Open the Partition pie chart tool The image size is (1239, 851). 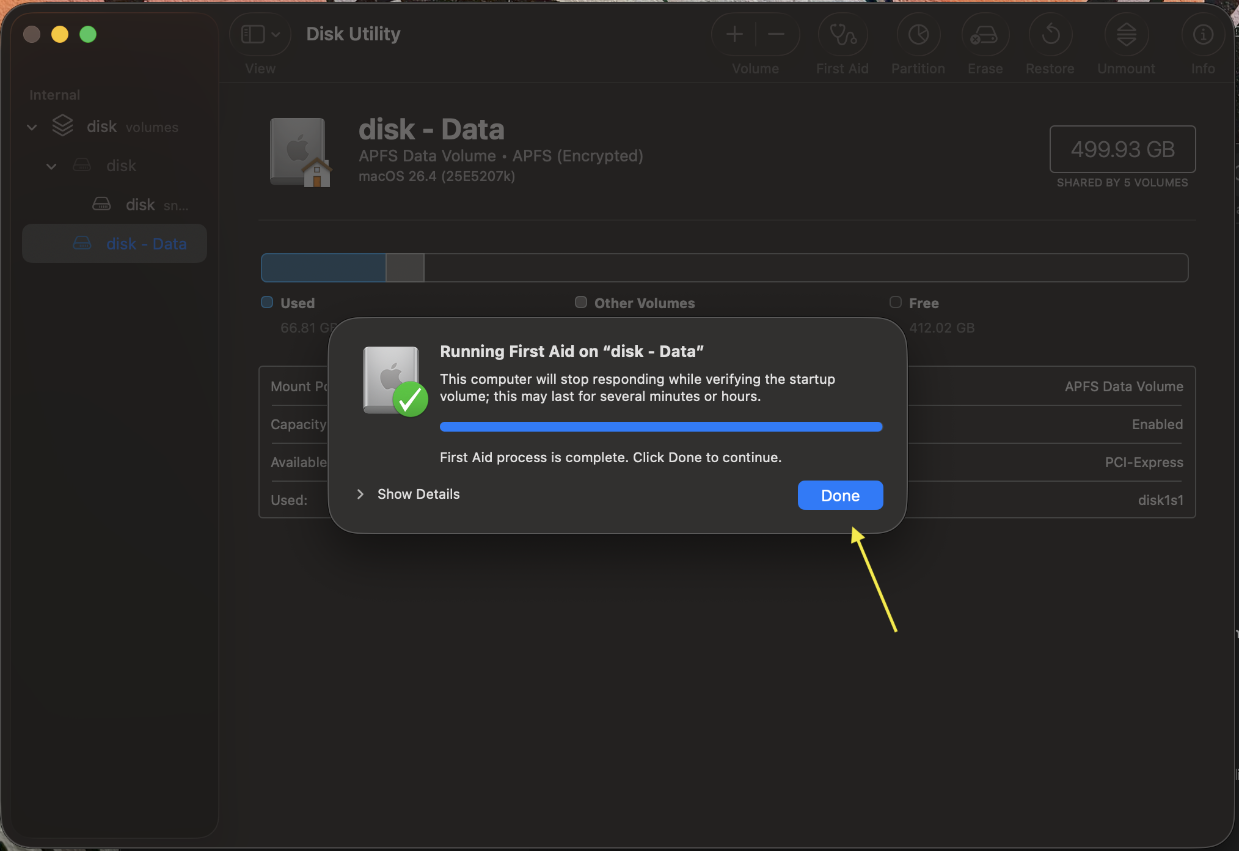pyautogui.click(x=918, y=35)
